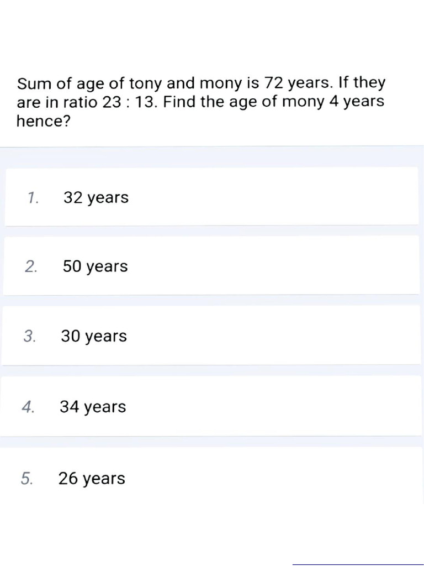
Task: Click the number 1. label
Action: coord(33,197)
